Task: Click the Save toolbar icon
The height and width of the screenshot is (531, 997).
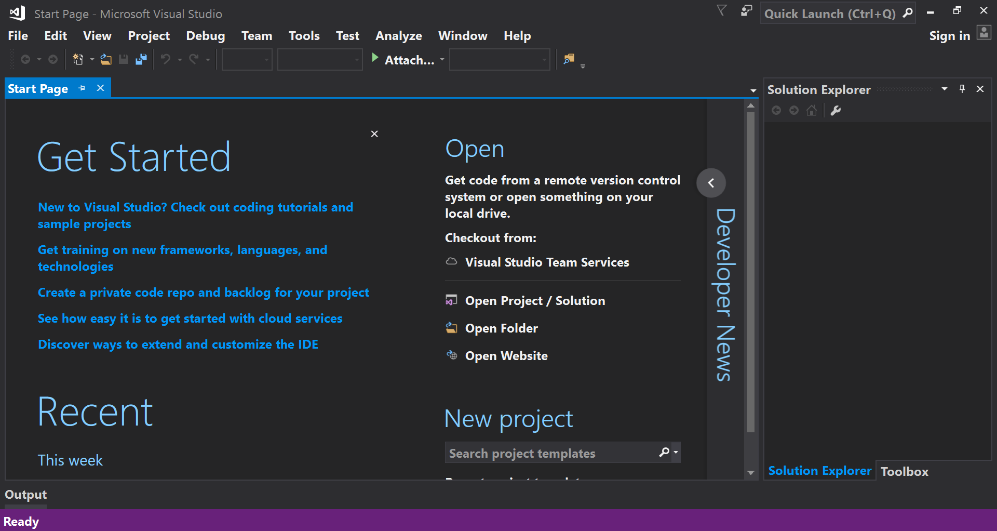Action: 124,60
